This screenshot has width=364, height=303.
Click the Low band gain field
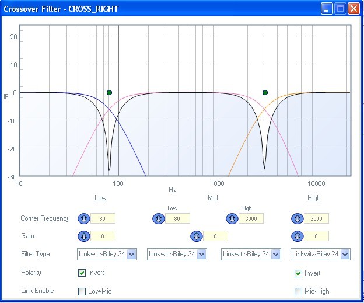coord(103,236)
